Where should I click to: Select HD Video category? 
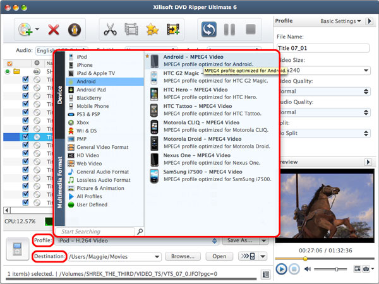click(x=105, y=155)
